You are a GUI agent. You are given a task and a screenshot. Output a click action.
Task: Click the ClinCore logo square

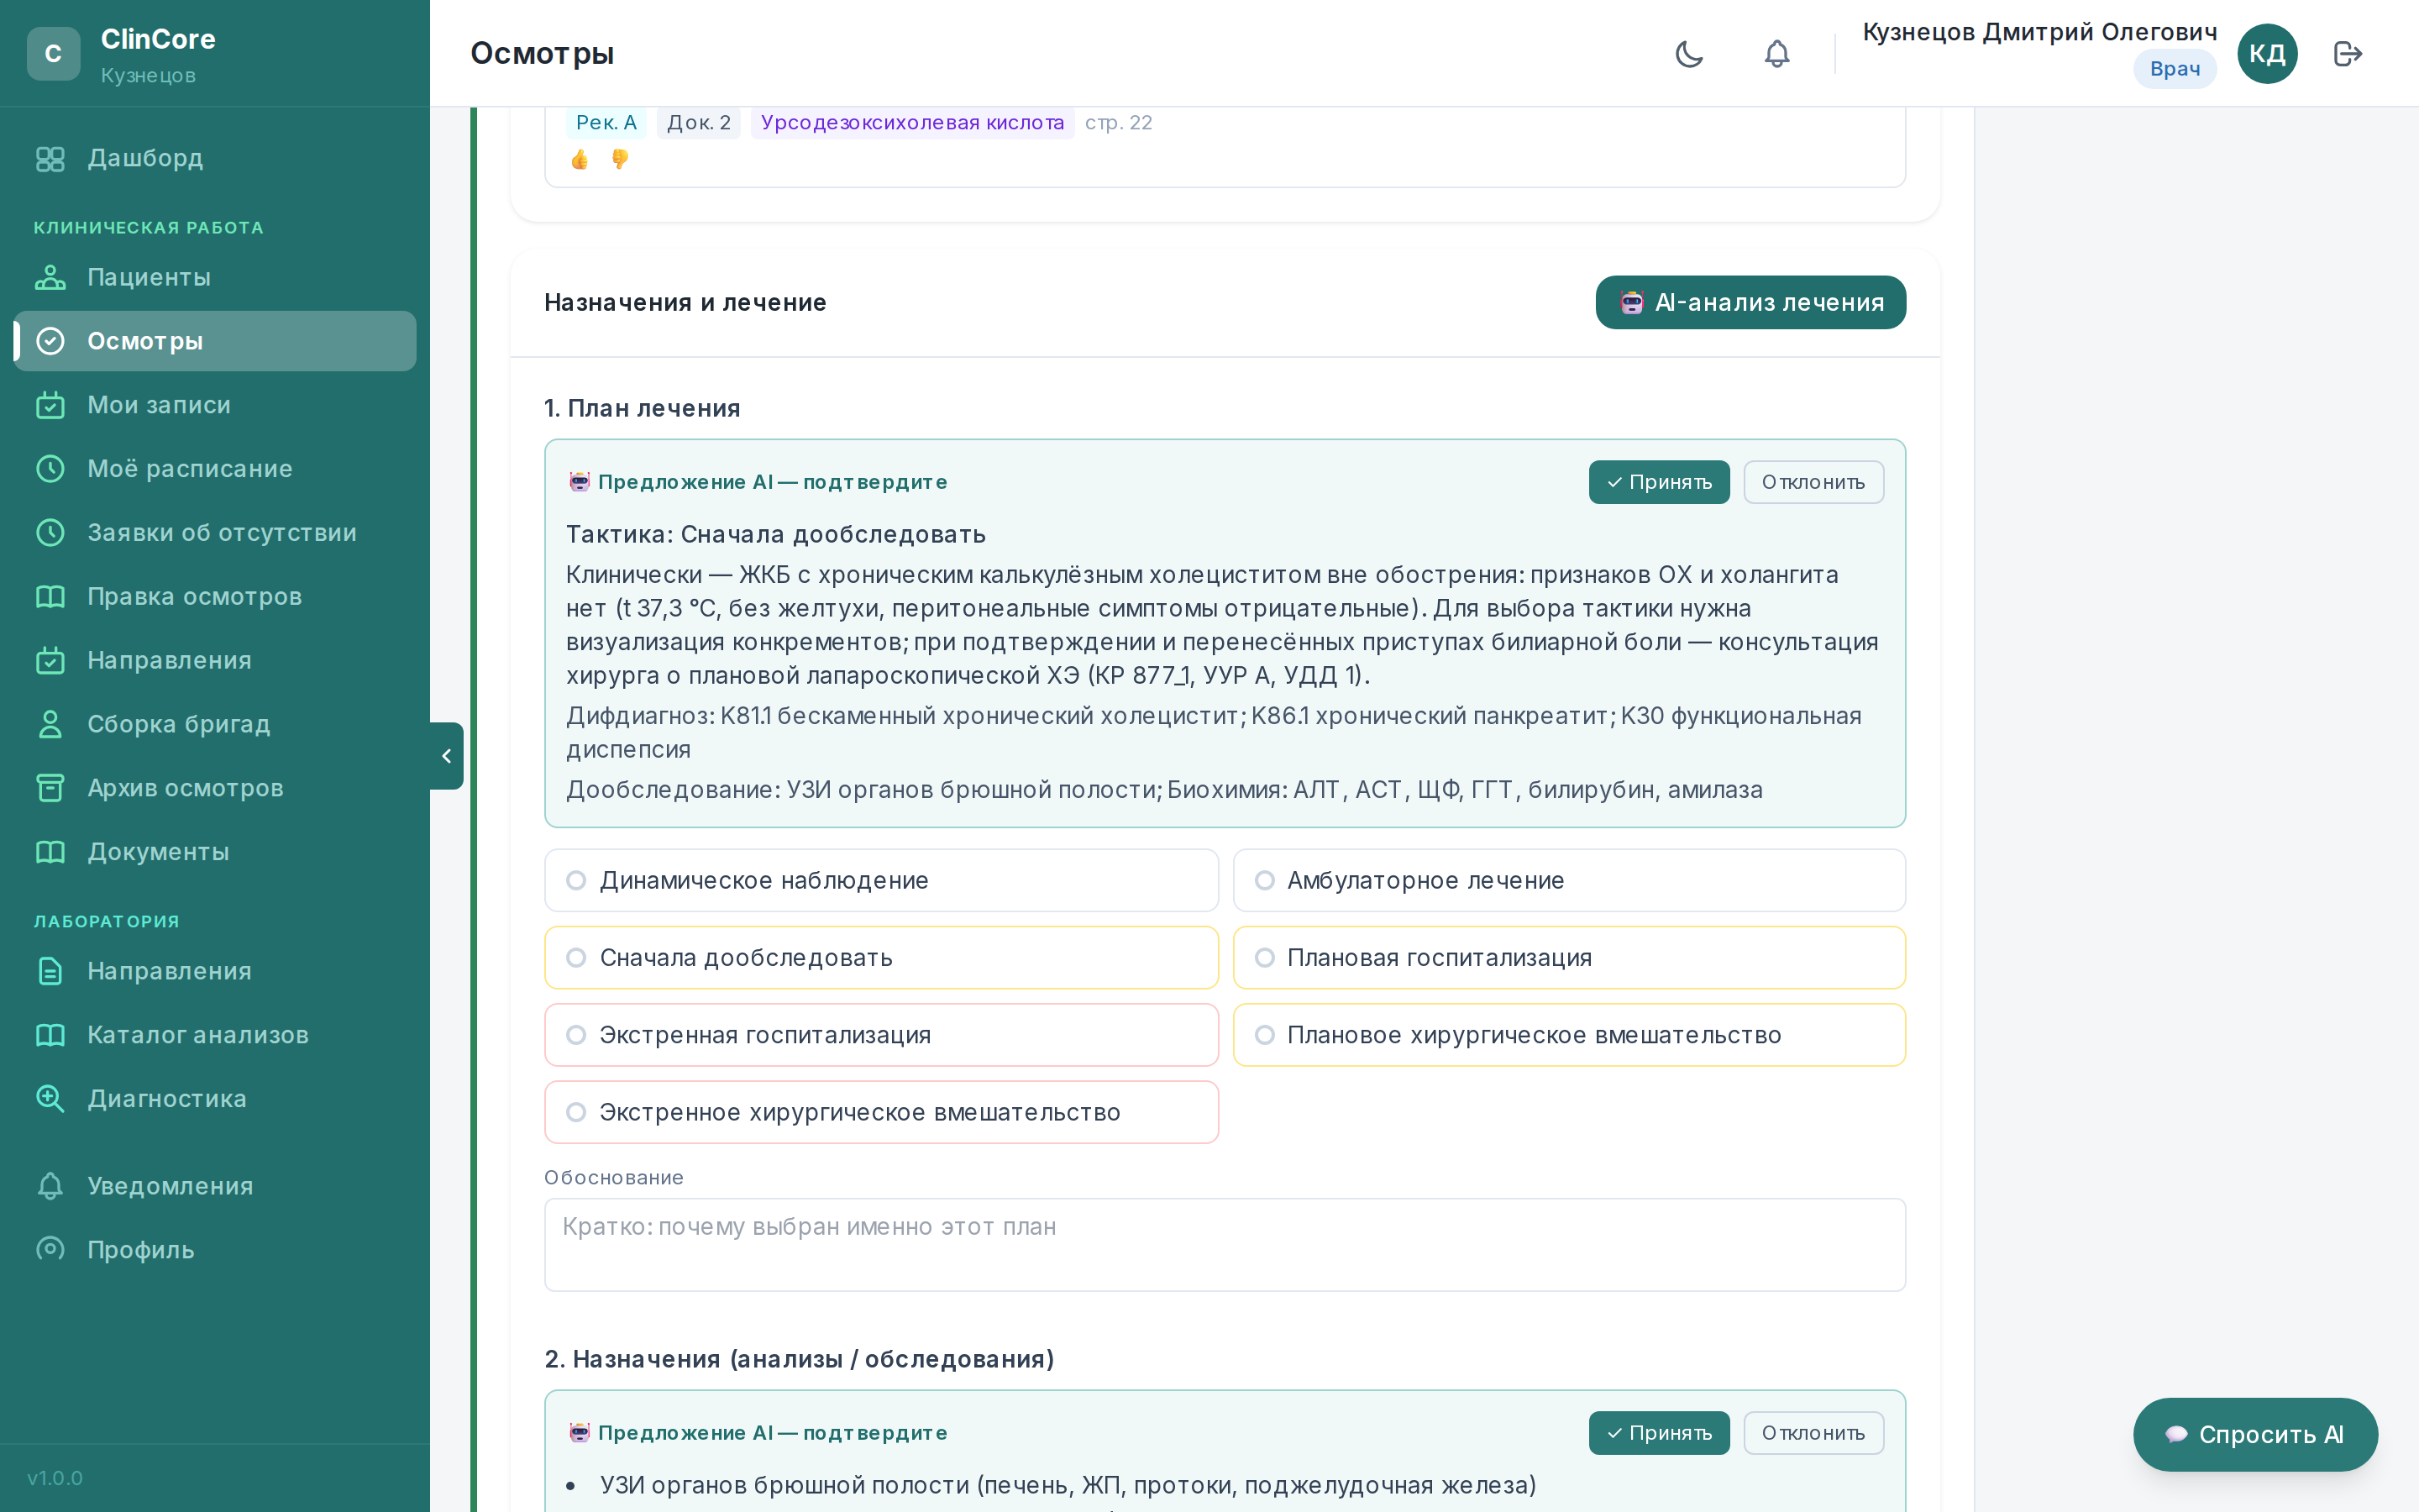tap(54, 54)
